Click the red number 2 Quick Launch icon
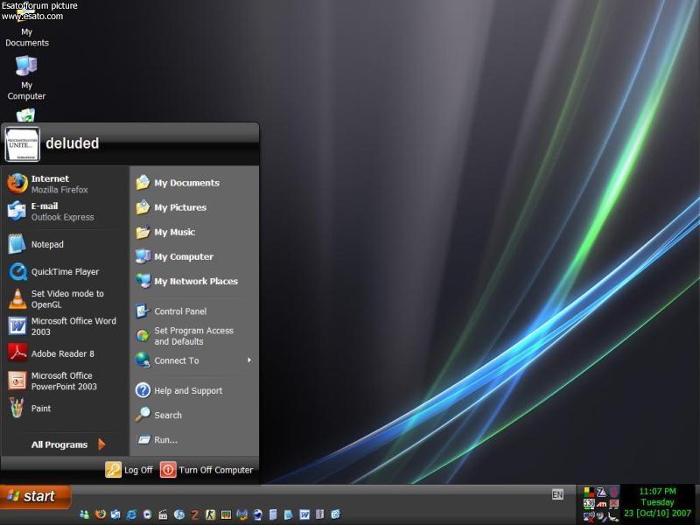 tap(194, 514)
